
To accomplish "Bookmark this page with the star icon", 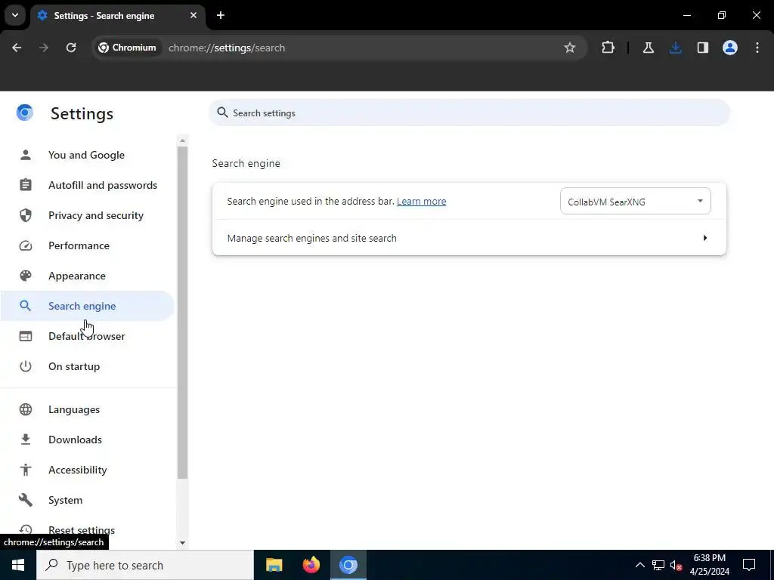I will [570, 48].
